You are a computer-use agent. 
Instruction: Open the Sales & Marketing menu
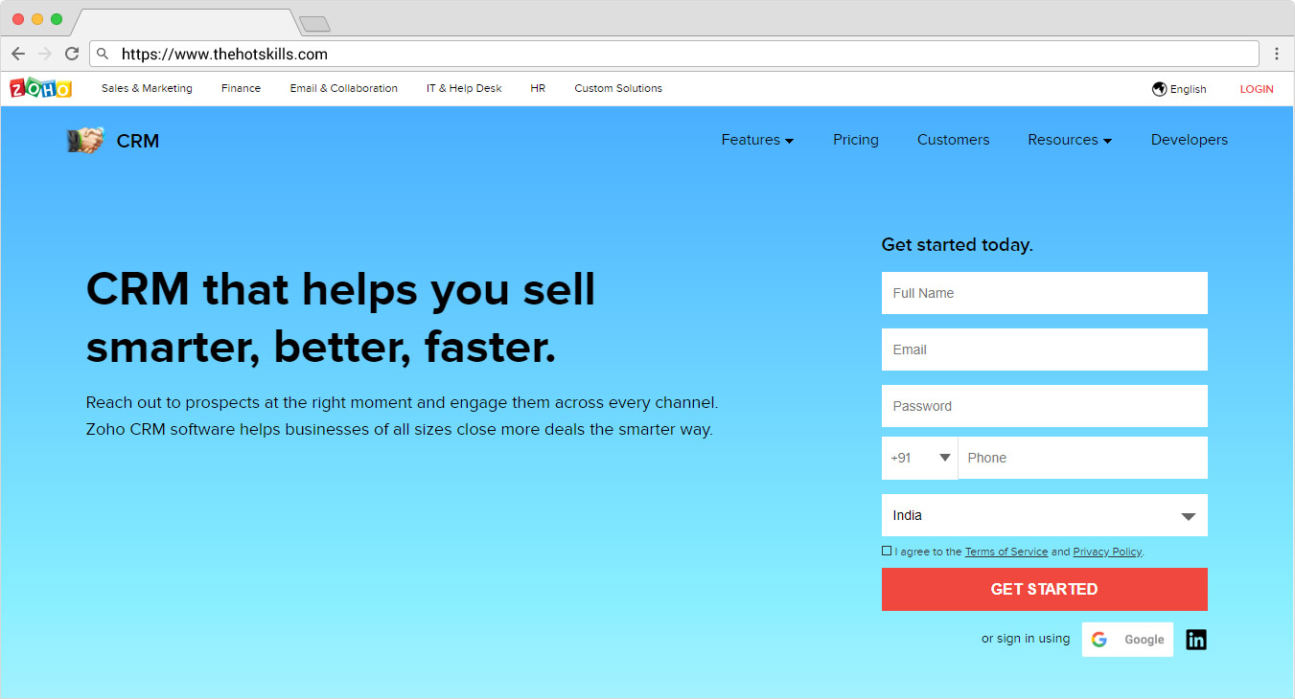click(147, 88)
